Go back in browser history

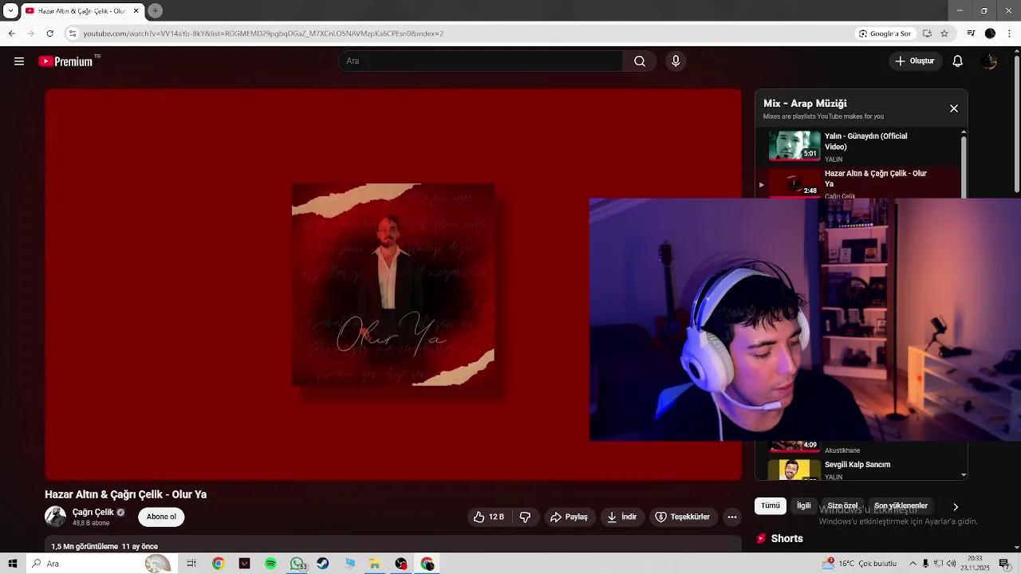[11, 33]
